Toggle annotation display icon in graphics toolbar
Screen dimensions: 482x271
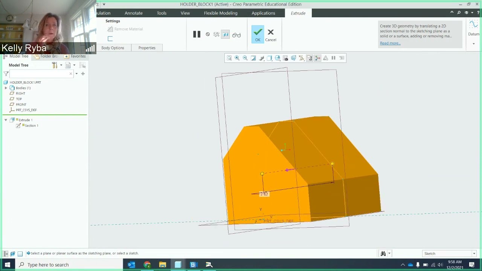click(x=310, y=58)
